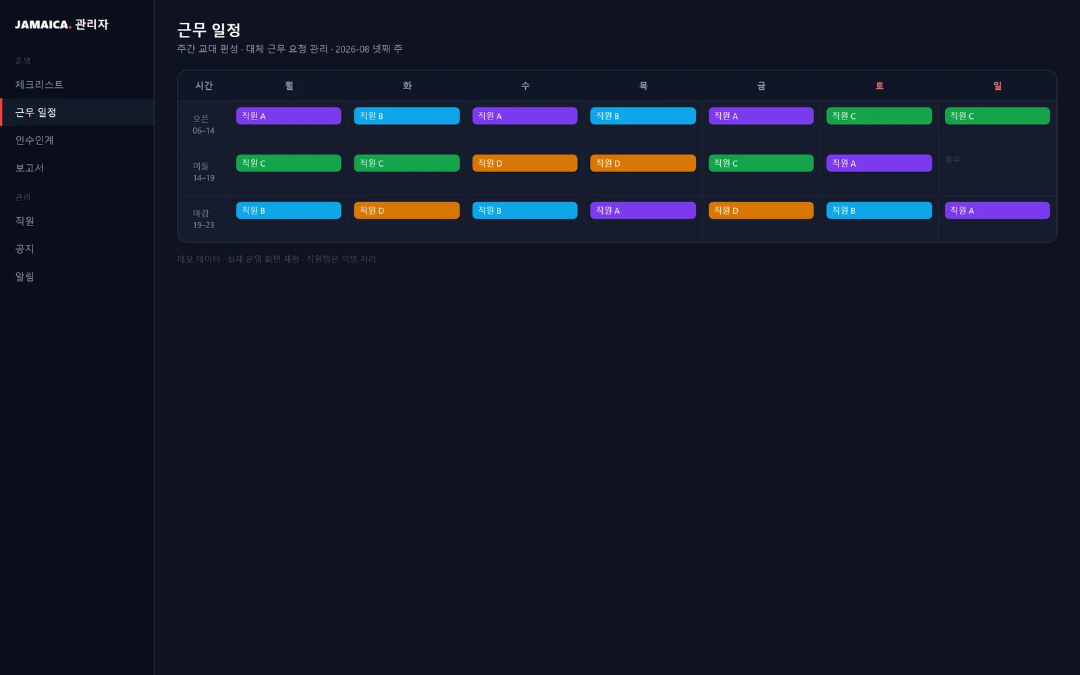Select Thursday 마감 shift 직원 A
This screenshot has width=1080, height=675.
pyautogui.click(x=643, y=211)
